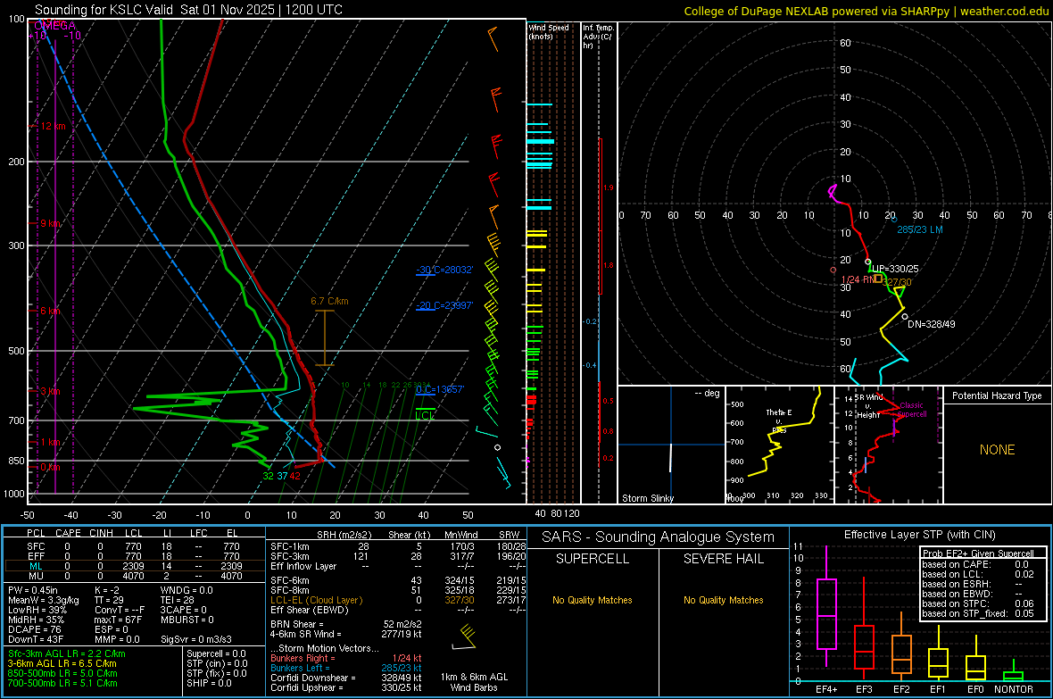1053x699 pixels.
Task: Click the College of DuPage NEXLAB credit
Action: click(x=866, y=11)
